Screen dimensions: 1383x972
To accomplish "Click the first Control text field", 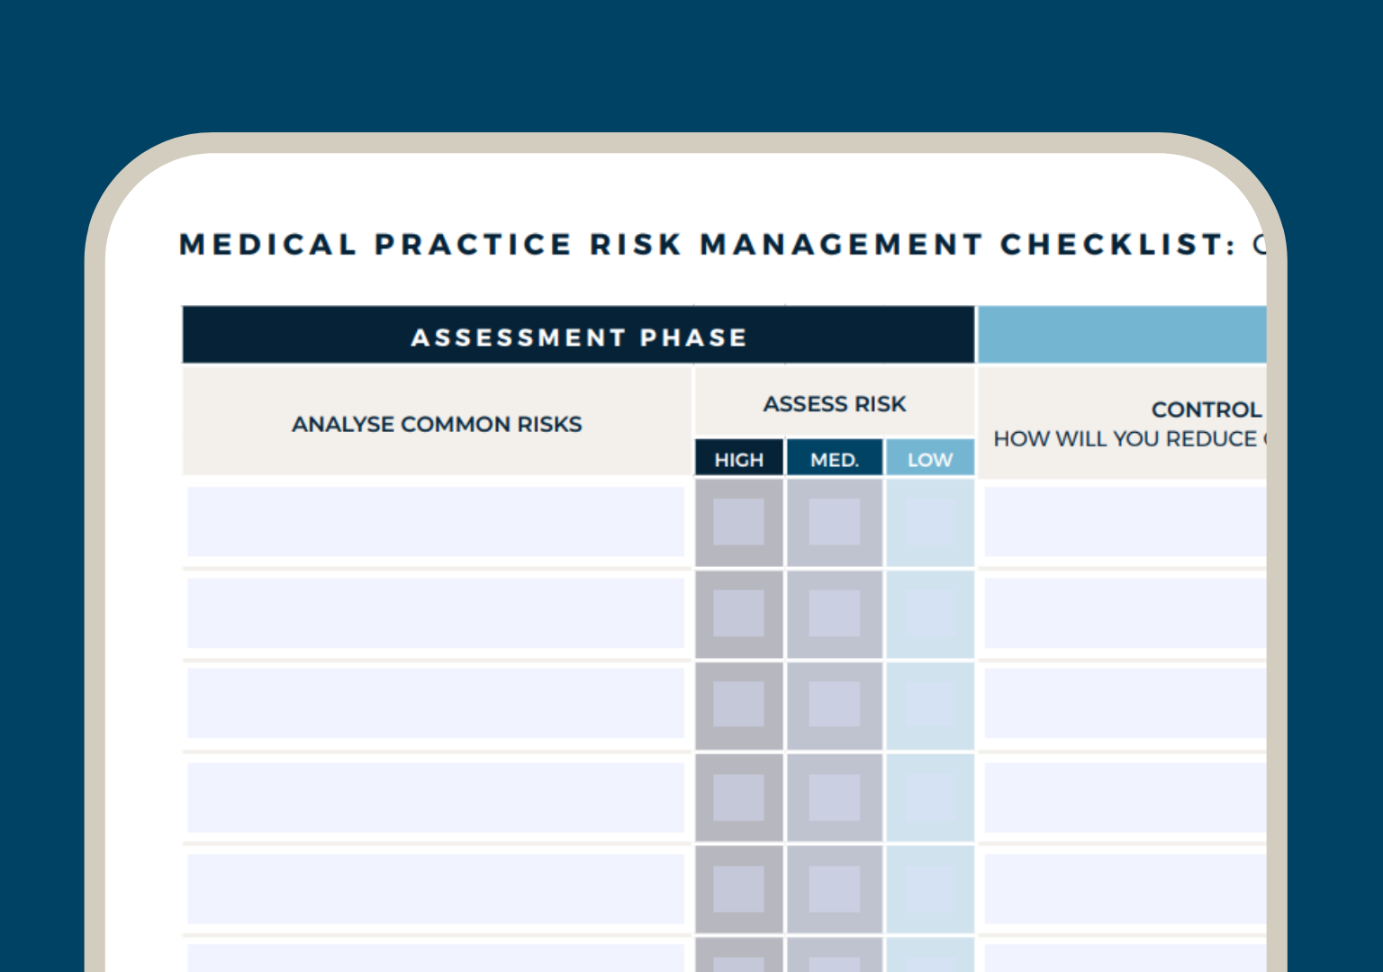I will (x=1125, y=522).
